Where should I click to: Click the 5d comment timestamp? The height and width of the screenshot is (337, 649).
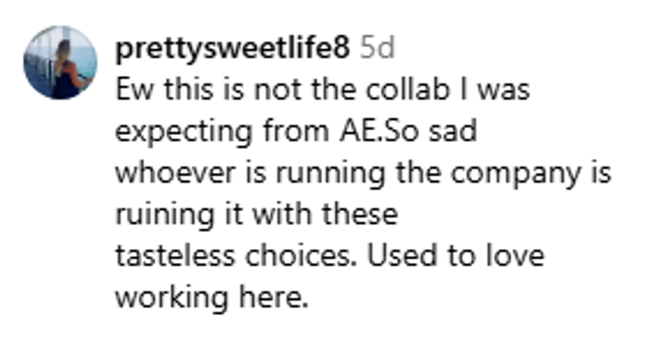tap(377, 50)
